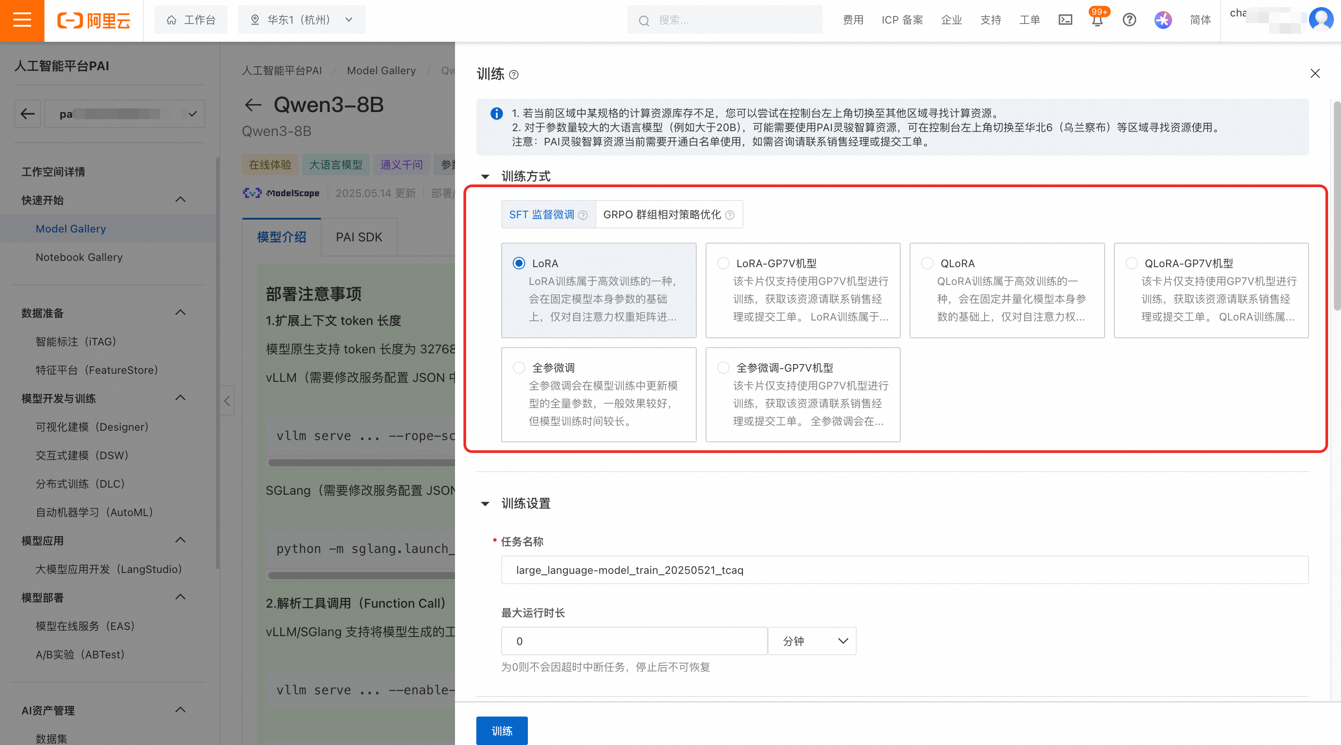Open 模型在线服务（EAS） in the sidebar
Viewport: 1341px width, 745px height.
pos(85,626)
